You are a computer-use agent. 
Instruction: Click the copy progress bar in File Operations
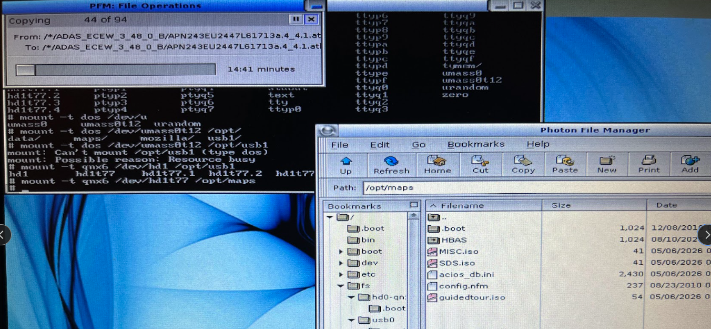tap(116, 69)
